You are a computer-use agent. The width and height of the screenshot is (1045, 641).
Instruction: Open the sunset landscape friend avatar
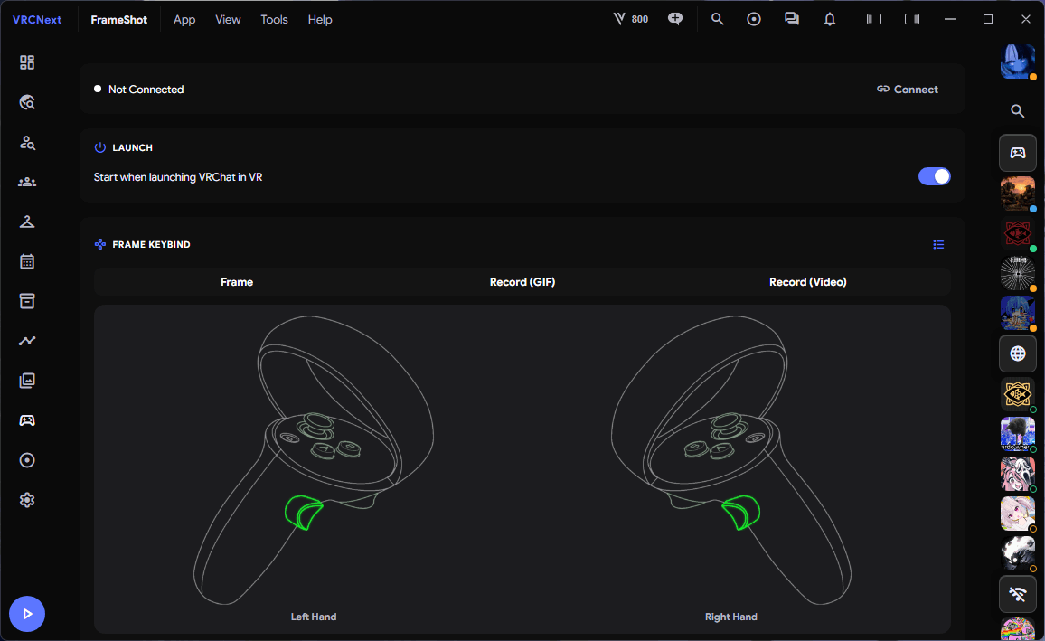[1018, 193]
